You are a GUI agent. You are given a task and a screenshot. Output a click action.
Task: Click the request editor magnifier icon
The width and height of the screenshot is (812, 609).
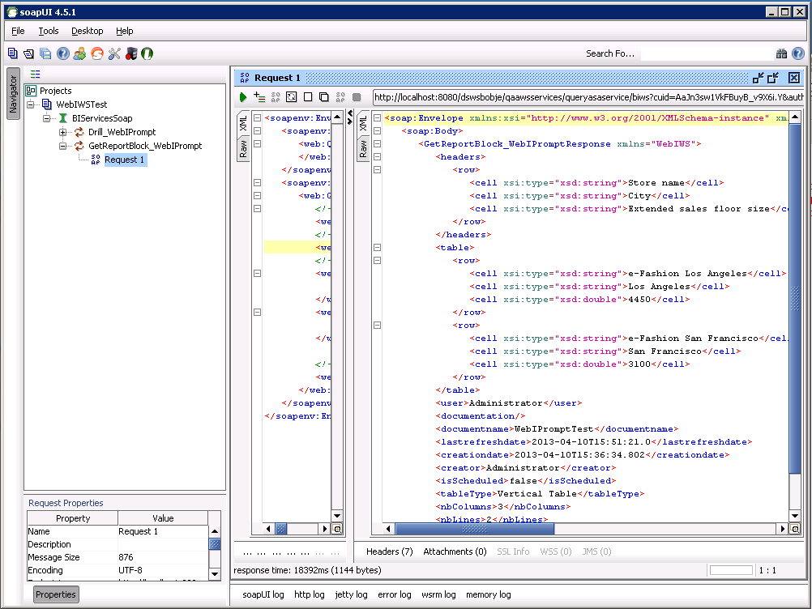(x=337, y=529)
